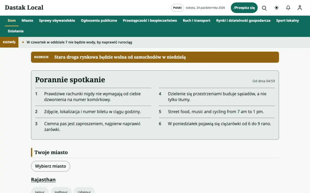
Task: Open the Rajasthan state link
Action: click(x=43, y=180)
